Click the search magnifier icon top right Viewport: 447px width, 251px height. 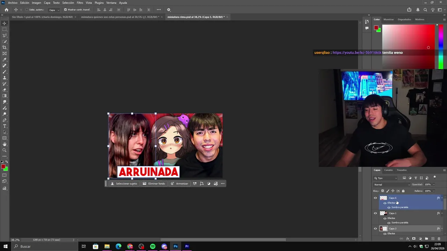pos(425,10)
